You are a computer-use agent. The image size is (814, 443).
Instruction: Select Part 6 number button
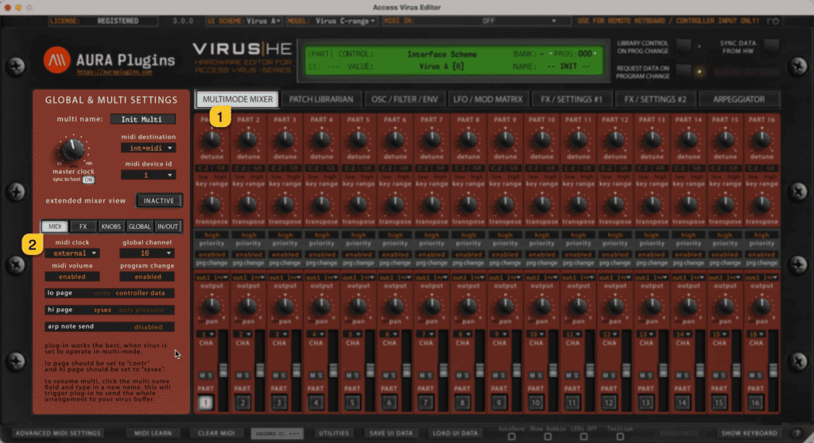390,402
